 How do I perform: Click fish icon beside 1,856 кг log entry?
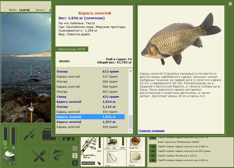click(153, 147)
